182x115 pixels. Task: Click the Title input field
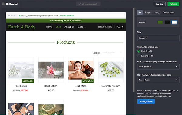[x=158, y=38]
